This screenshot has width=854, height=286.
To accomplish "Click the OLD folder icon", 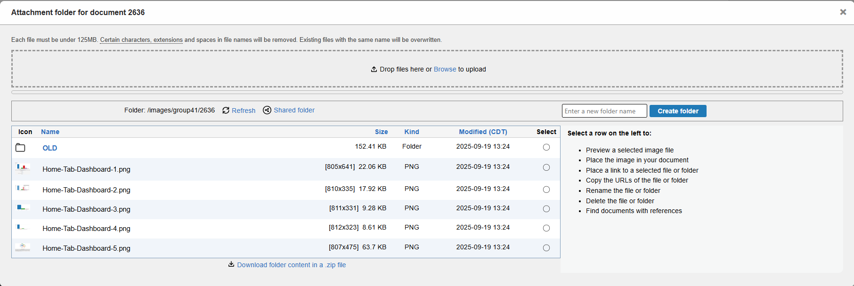I will tap(20, 148).
